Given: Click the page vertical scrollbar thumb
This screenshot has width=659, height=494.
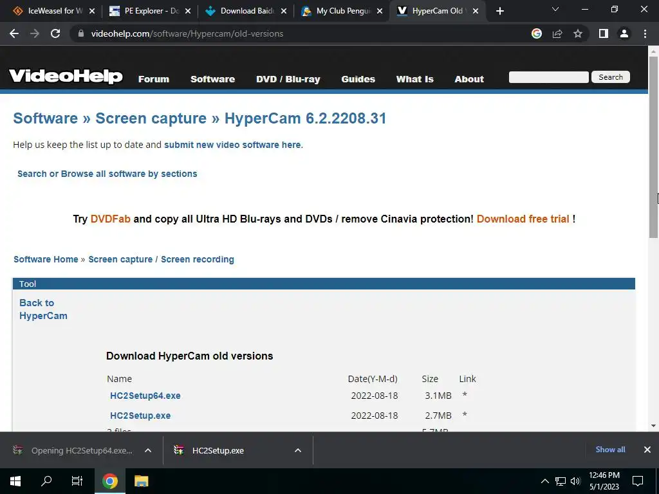Looking at the screenshot, I should pyautogui.click(x=653, y=147).
